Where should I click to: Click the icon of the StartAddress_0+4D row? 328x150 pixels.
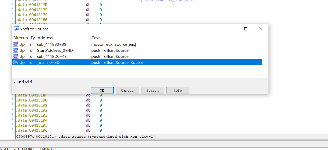tap(16, 51)
